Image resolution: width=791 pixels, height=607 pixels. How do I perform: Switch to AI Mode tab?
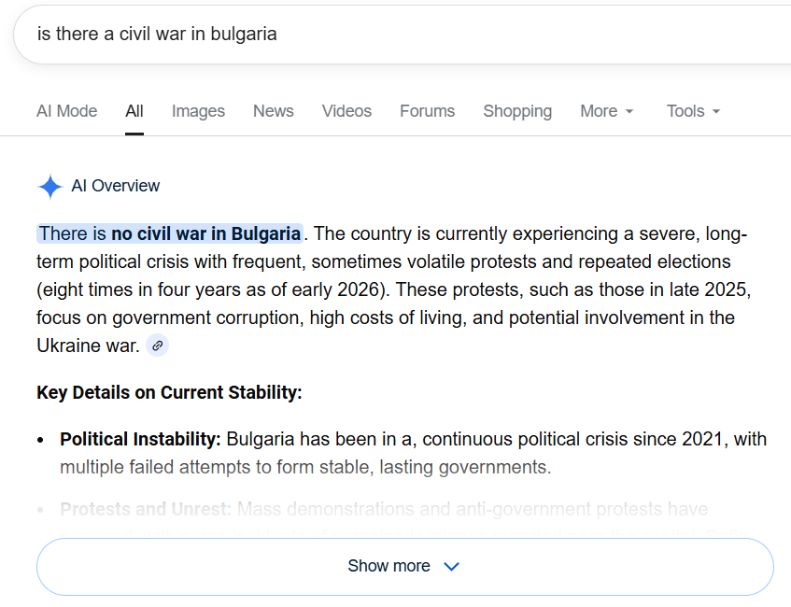click(x=66, y=111)
